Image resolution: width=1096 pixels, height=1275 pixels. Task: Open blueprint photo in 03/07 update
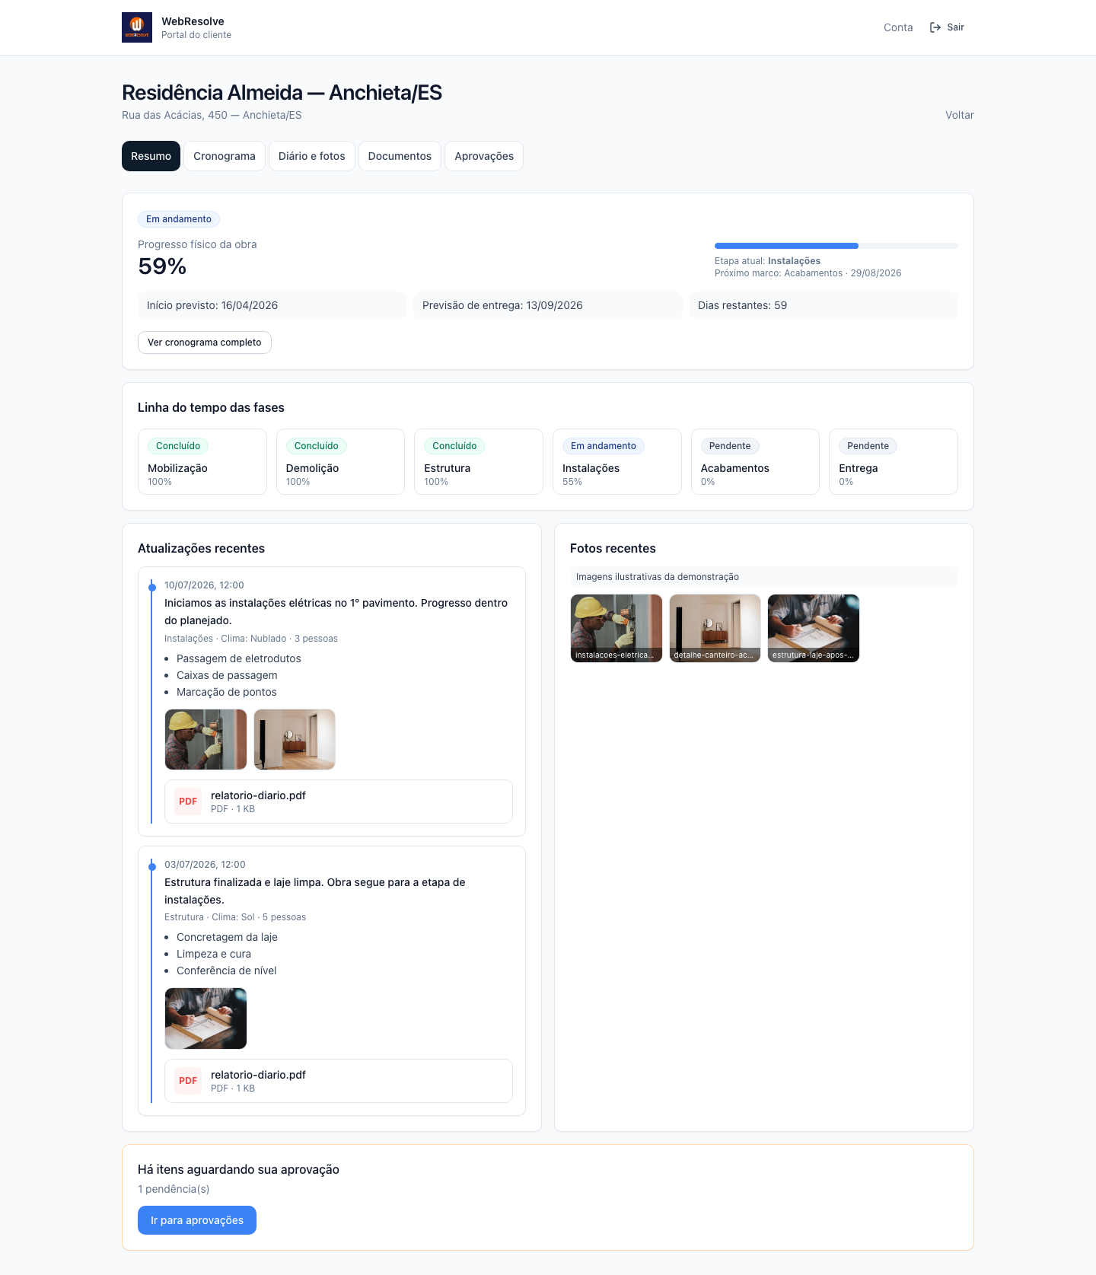(206, 1018)
